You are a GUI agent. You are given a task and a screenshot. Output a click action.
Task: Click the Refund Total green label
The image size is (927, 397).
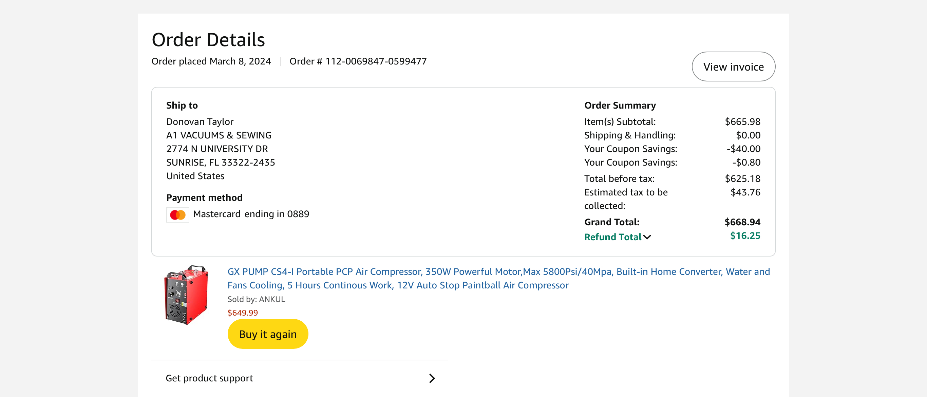[x=612, y=237]
